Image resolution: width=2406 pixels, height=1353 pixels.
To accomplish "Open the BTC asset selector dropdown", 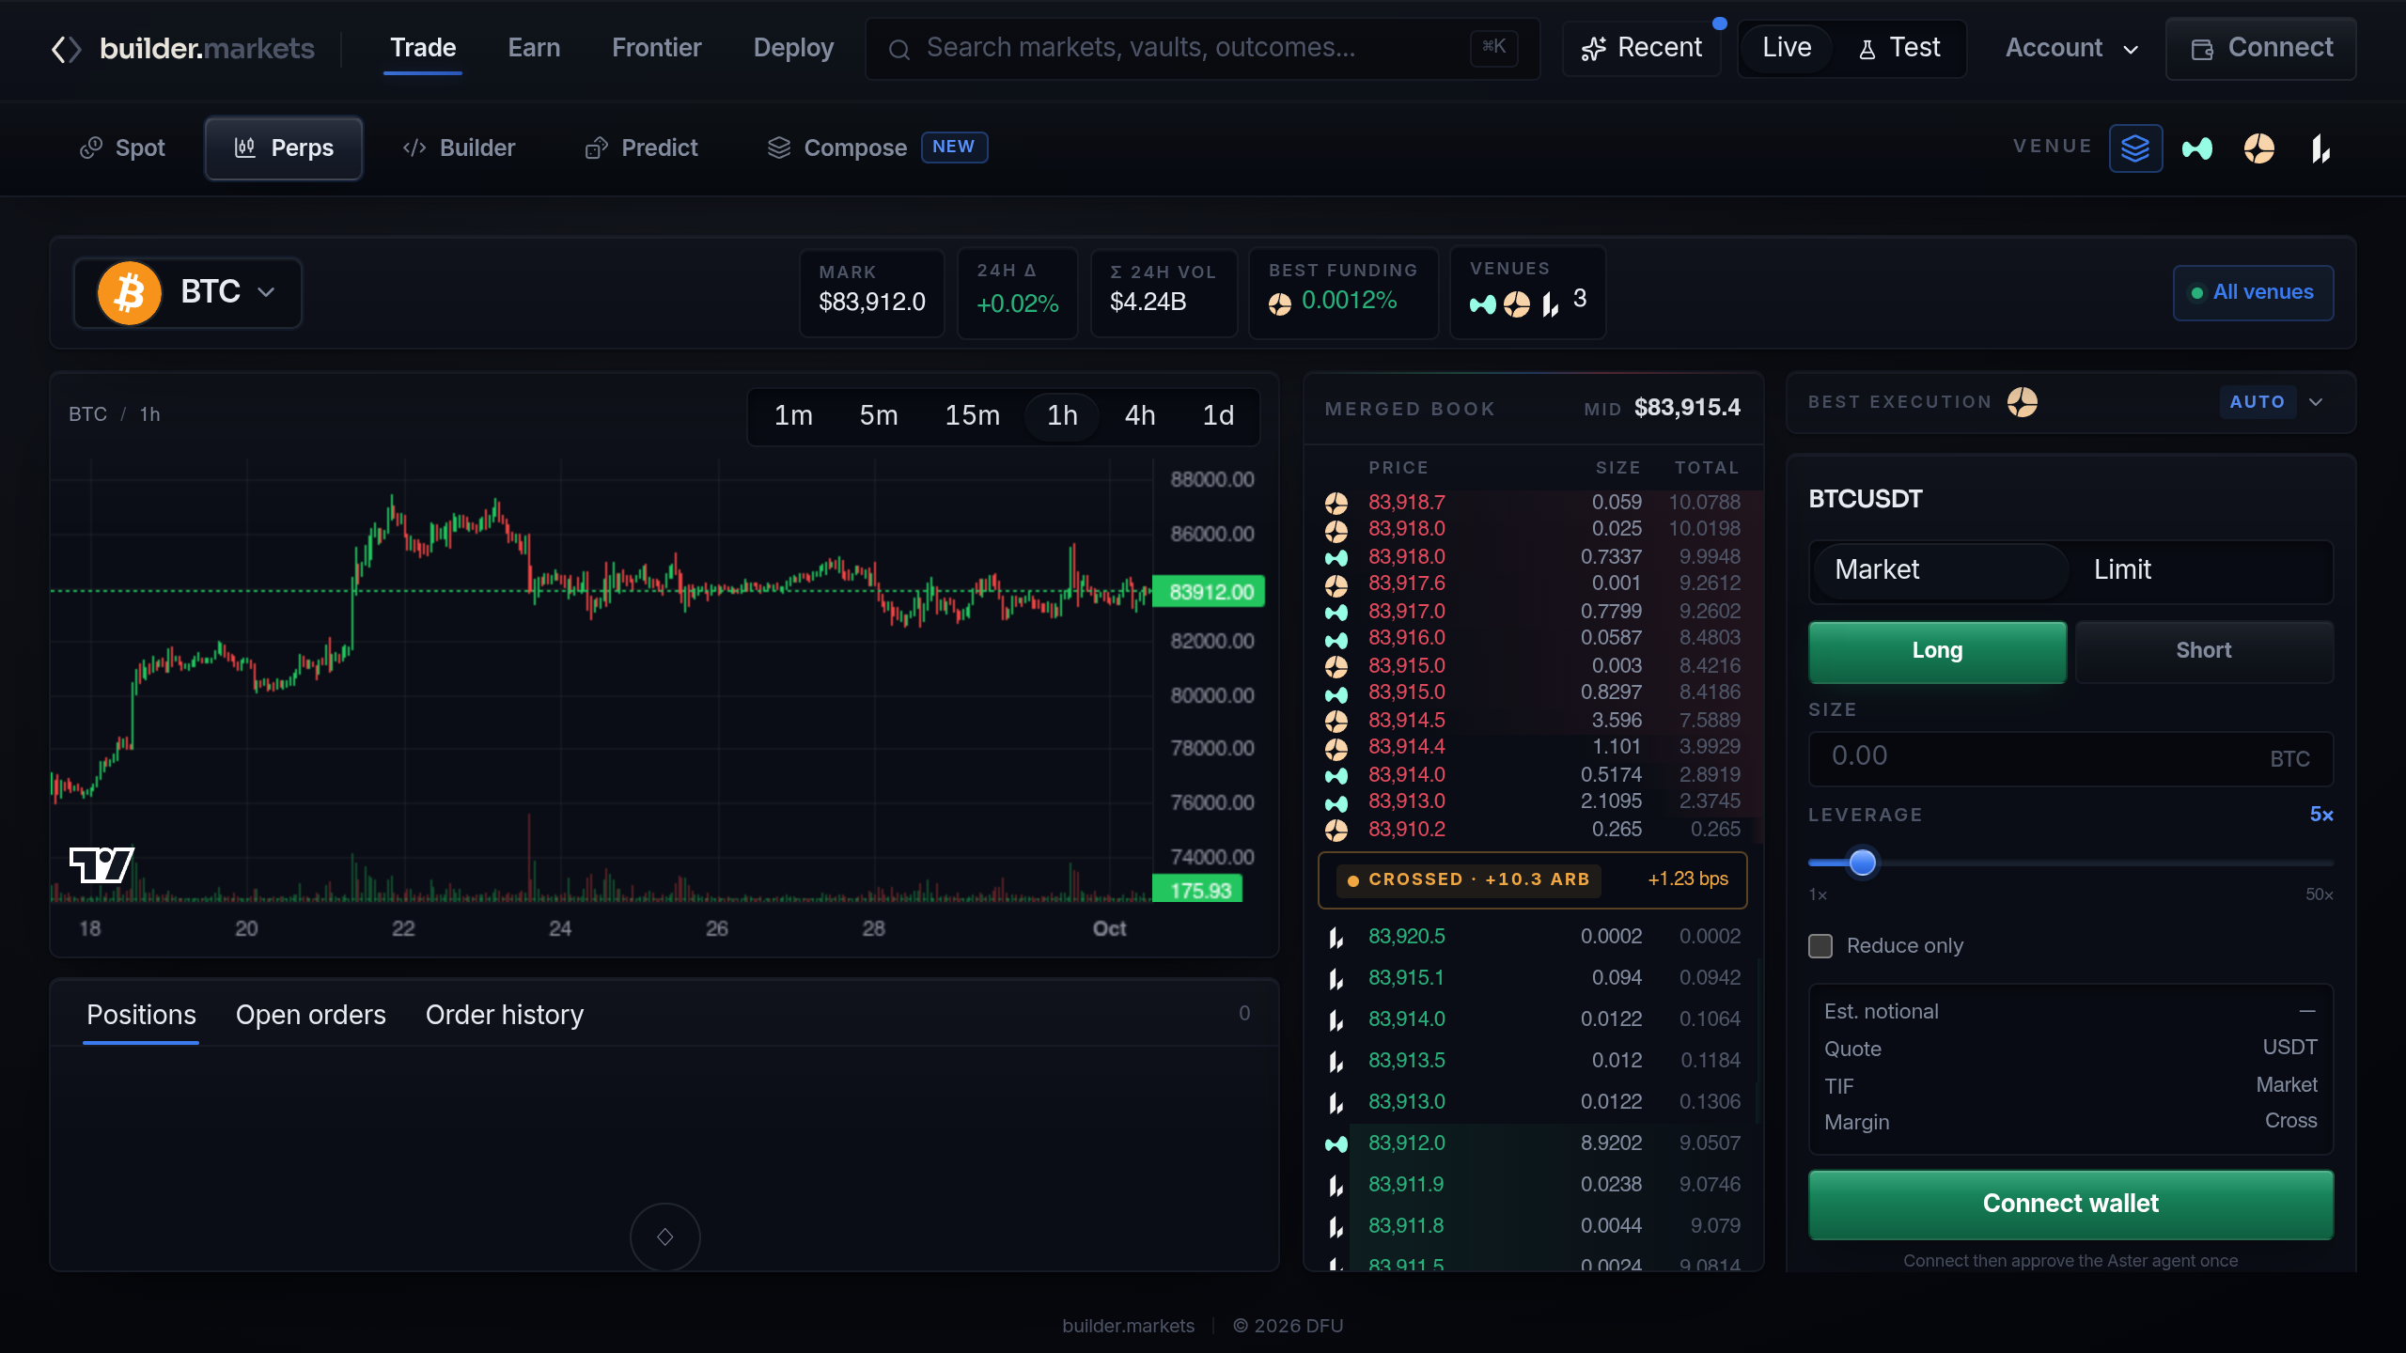I will (x=188, y=292).
